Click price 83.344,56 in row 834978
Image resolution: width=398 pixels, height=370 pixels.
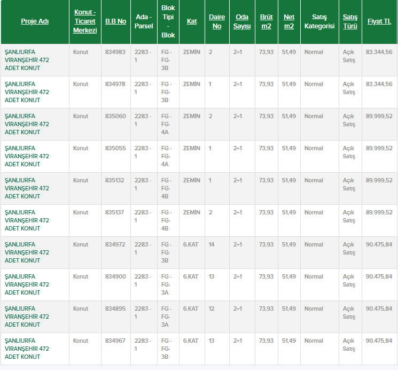pos(379,84)
